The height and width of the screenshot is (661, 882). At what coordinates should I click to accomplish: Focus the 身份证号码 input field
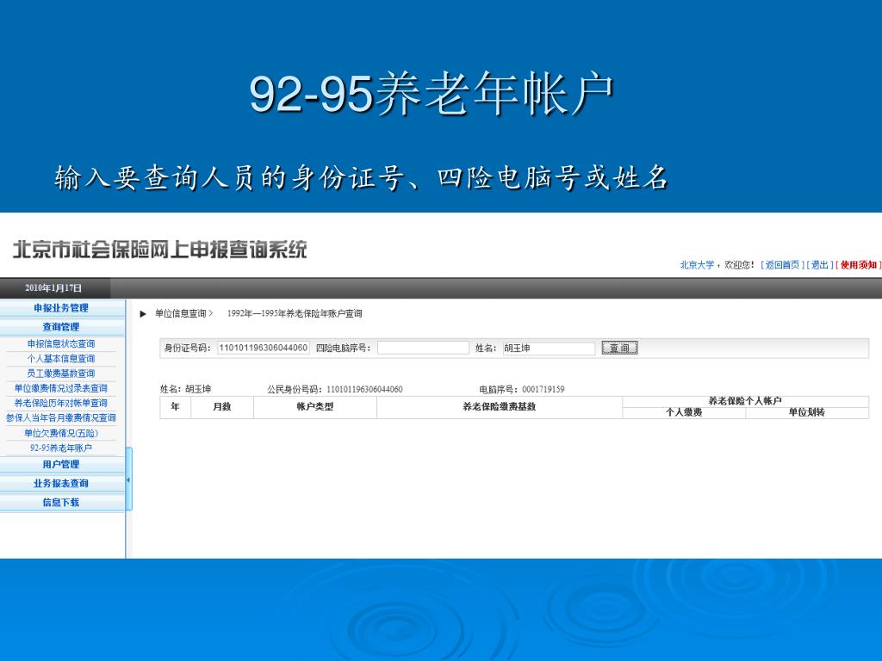tap(264, 348)
